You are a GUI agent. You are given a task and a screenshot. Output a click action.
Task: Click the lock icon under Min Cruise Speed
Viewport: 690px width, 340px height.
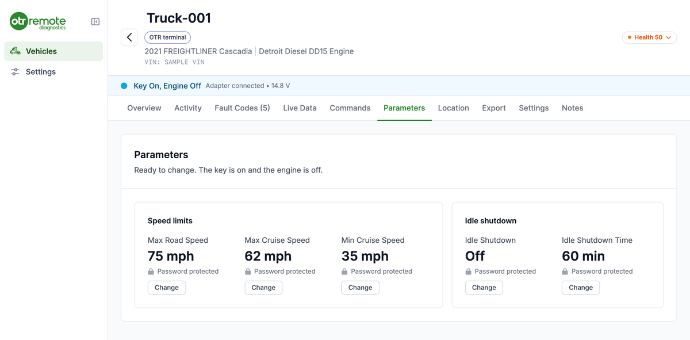[x=344, y=272]
